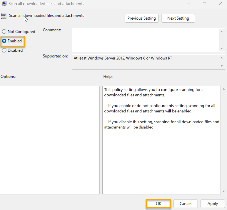Click the Previous Setting button
The image size is (227, 210).
[x=141, y=18]
